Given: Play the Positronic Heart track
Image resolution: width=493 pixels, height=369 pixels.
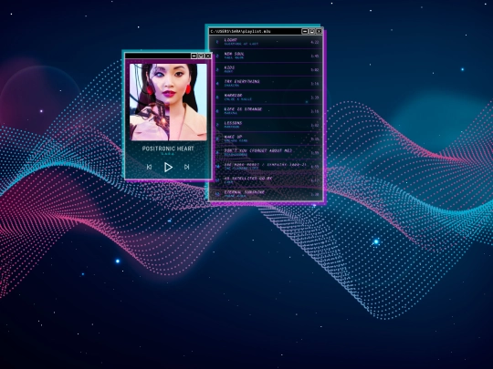Looking at the screenshot, I should click(x=168, y=167).
